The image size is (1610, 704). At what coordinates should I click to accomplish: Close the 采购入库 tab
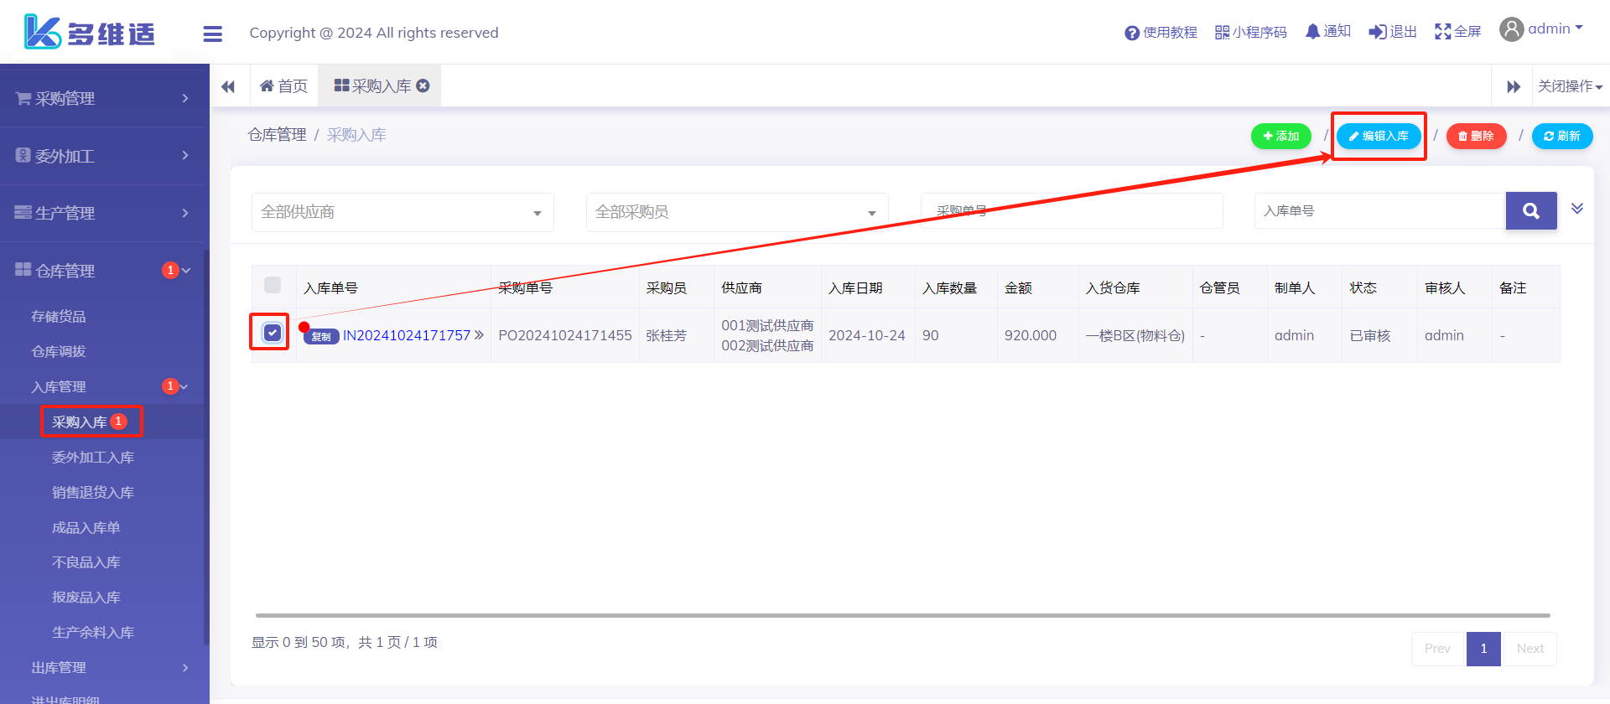click(423, 85)
